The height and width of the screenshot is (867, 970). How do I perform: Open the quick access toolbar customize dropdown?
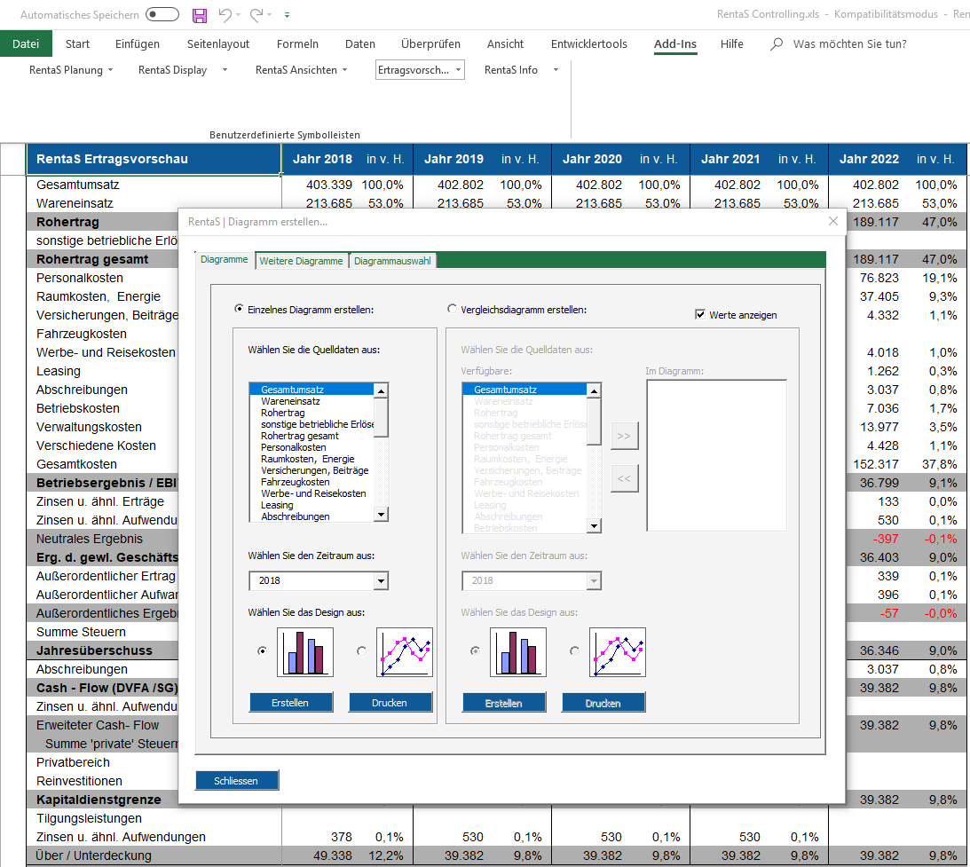click(x=287, y=15)
